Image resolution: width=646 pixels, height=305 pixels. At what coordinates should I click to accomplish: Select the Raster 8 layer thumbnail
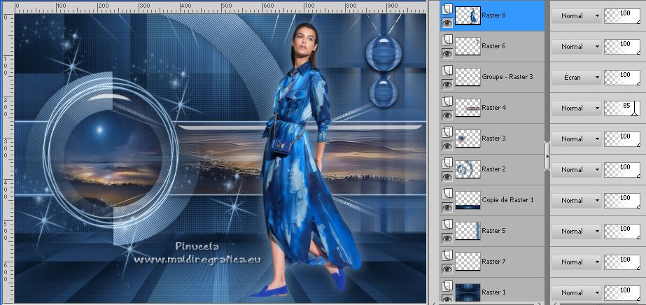tap(468, 15)
